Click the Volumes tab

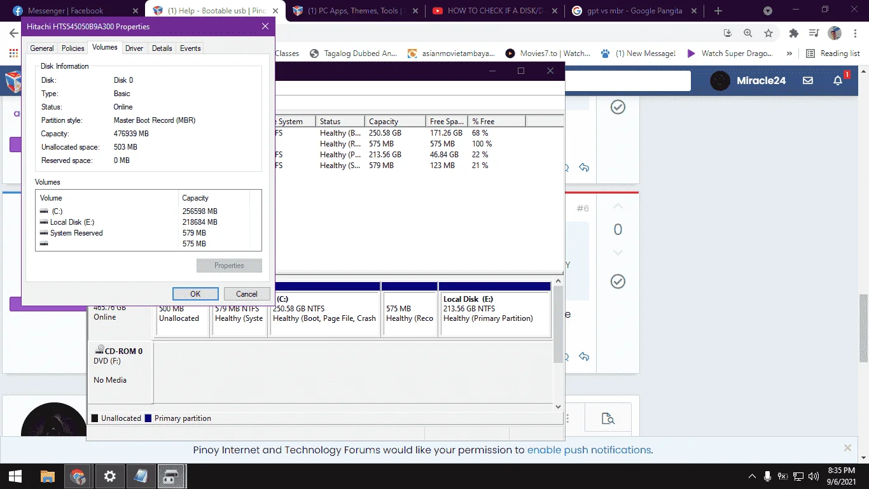click(105, 47)
